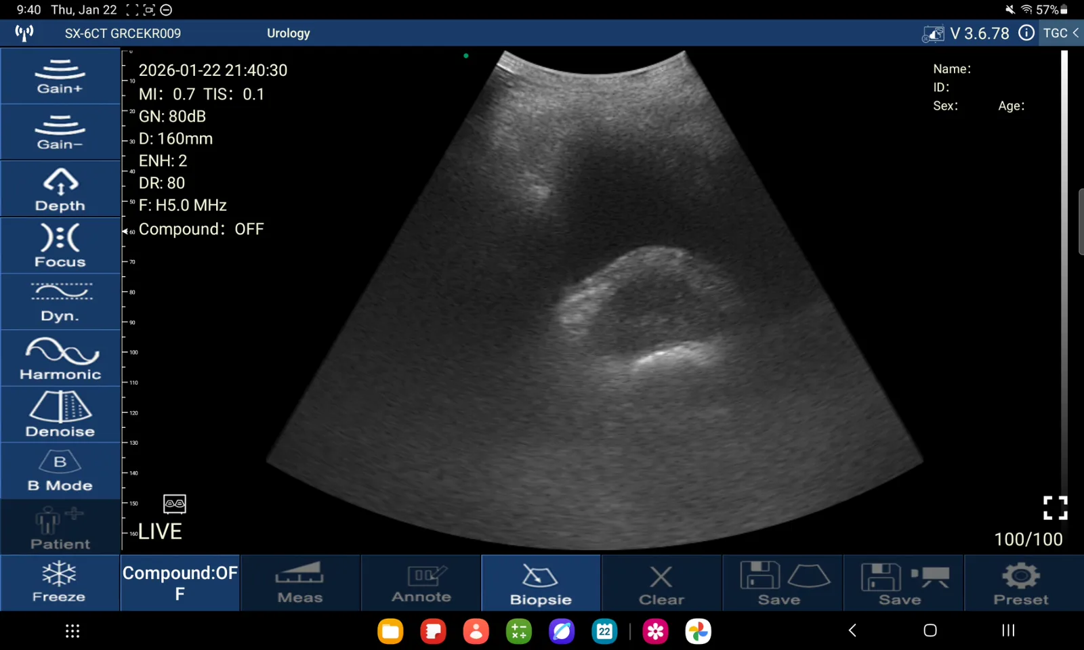This screenshot has height=650, width=1084.
Task: Tap the ID field in patient info
Action: [x=941, y=87]
